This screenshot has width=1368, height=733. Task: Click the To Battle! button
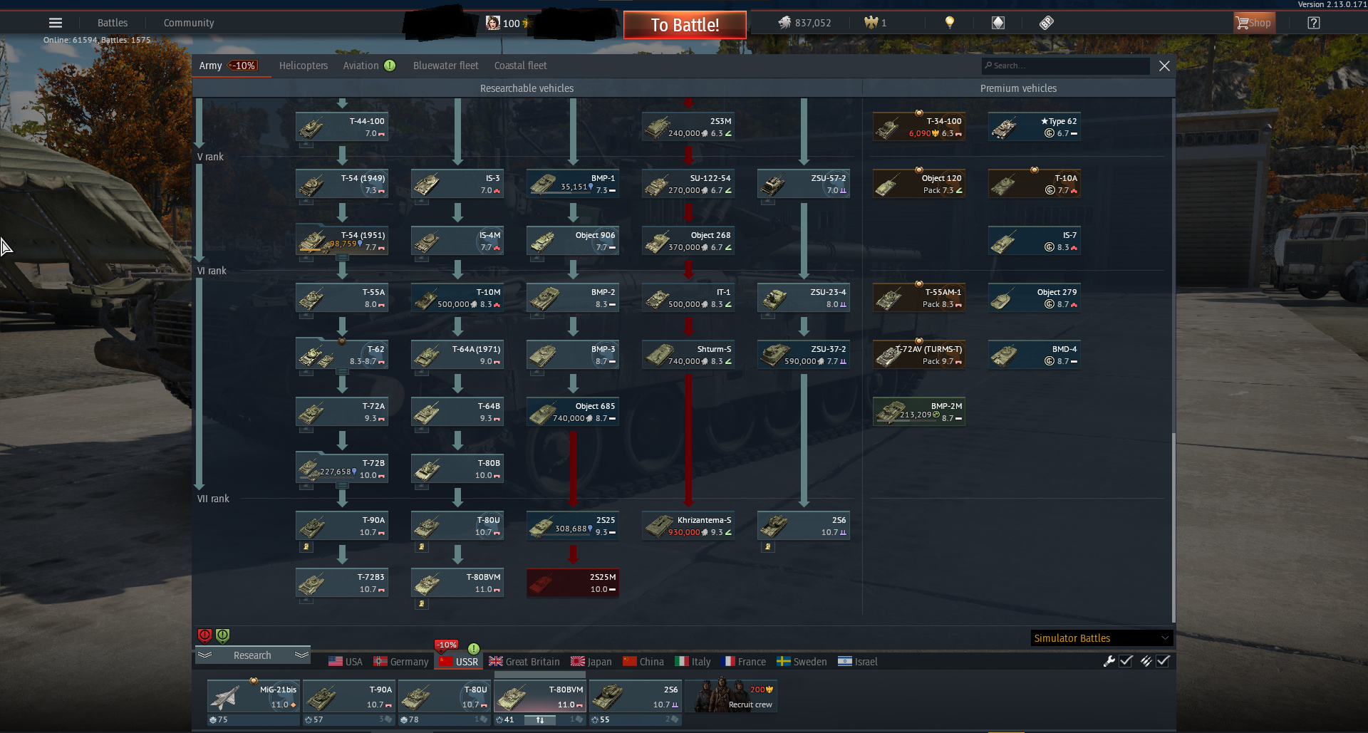(685, 25)
